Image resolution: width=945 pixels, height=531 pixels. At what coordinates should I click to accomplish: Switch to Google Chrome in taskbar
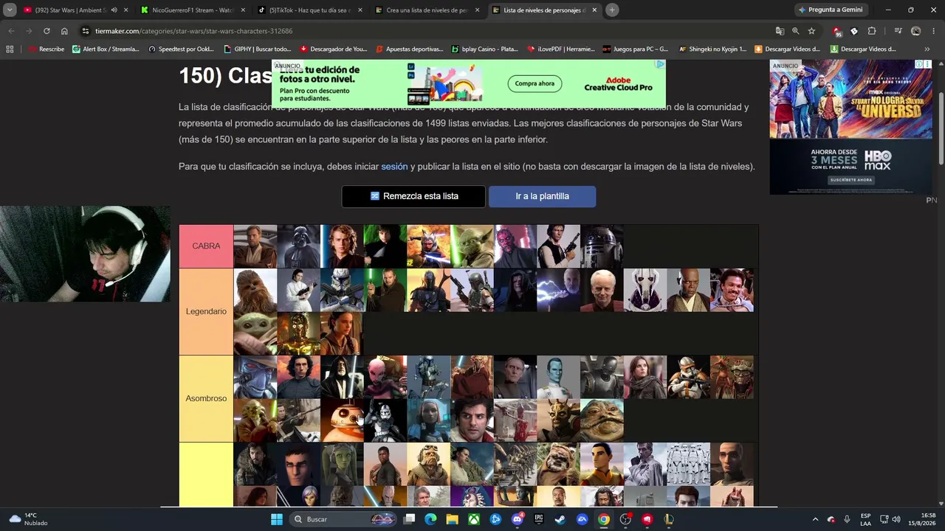point(604,519)
